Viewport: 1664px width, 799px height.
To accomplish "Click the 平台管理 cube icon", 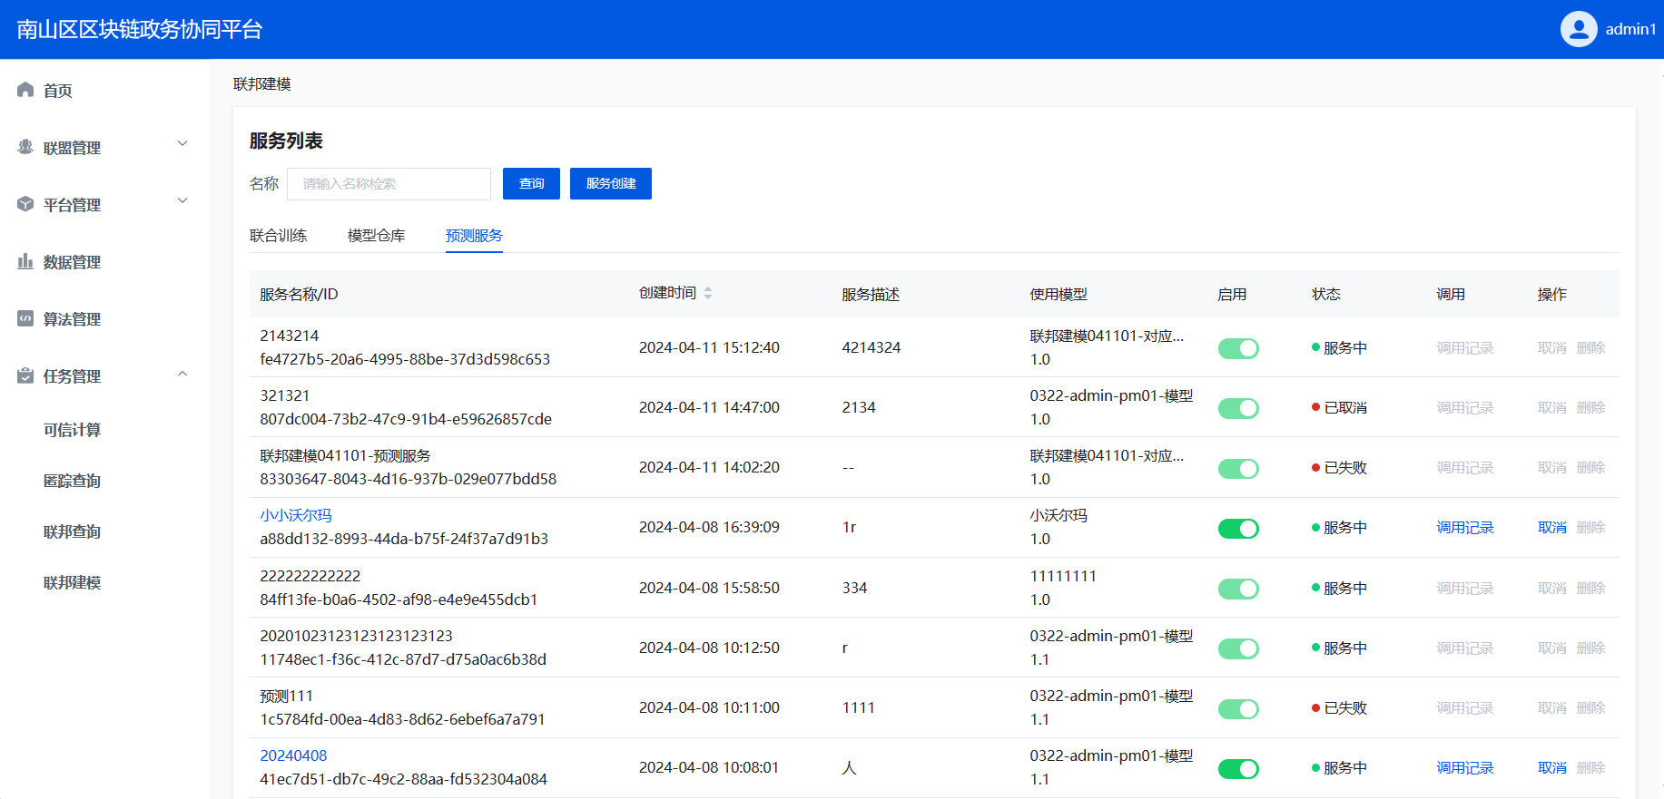I will click(x=25, y=204).
